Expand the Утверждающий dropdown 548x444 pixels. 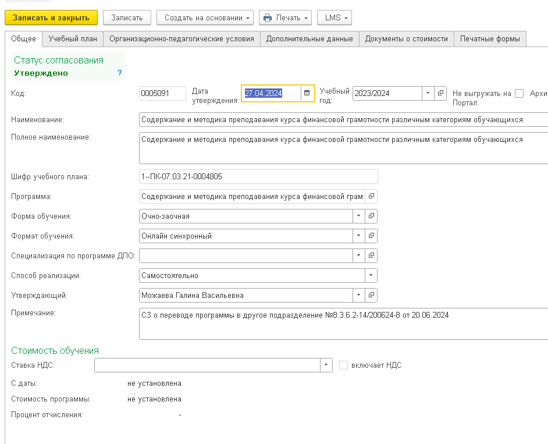click(x=358, y=295)
